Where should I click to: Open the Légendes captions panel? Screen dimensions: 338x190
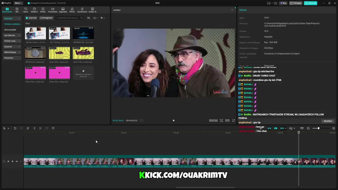63,10
